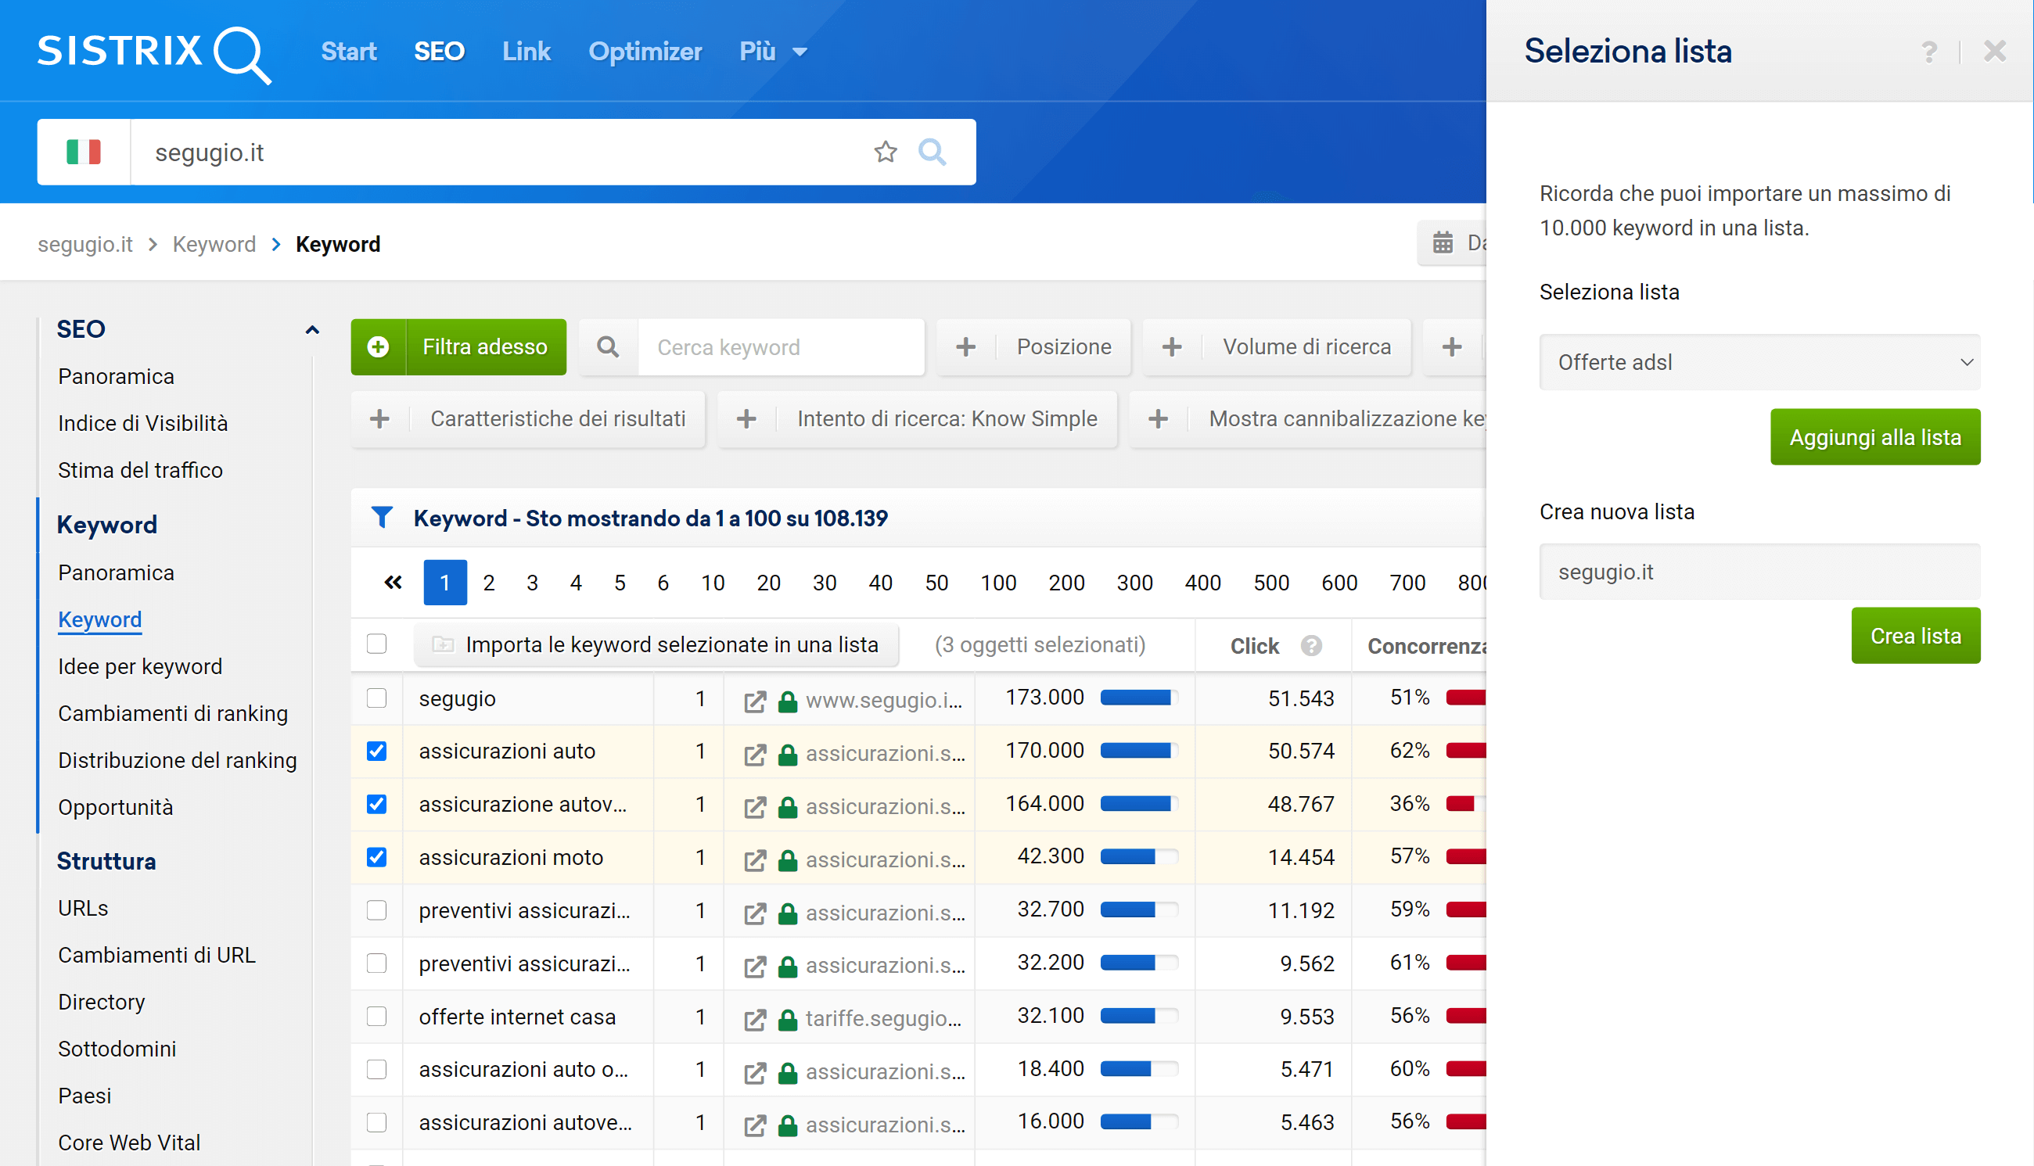2034x1166 pixels.
Task: Click the plus icon for Caratteristiche dei risultati
Action: coord(379,419)
